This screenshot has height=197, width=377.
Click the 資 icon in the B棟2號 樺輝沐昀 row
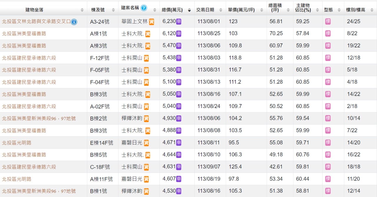click(146, 119)
